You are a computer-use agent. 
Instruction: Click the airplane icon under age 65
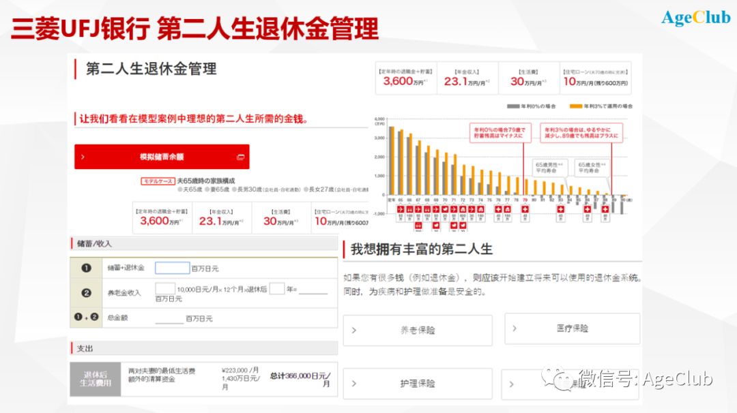401,208
